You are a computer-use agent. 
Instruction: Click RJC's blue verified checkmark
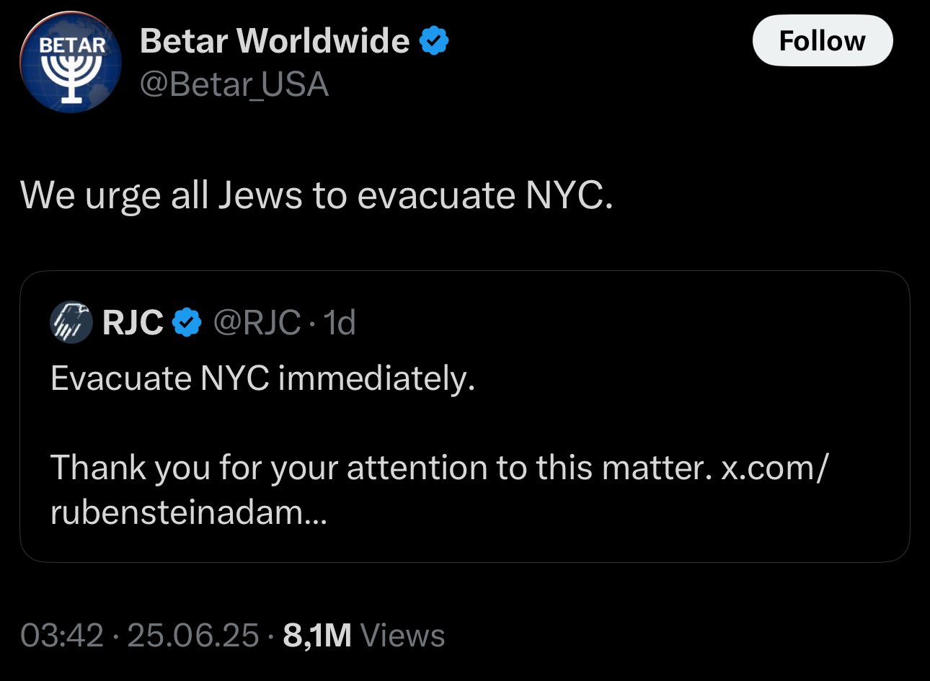click(x=188, y=322)
